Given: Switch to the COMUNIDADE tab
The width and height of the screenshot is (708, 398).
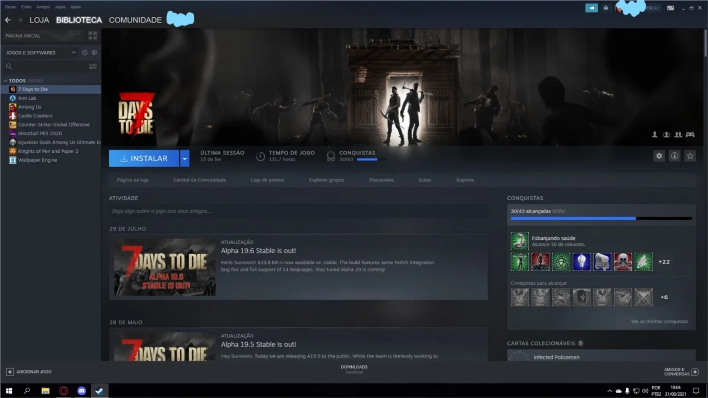Looking at the screenshot, I should click(135, 20).
